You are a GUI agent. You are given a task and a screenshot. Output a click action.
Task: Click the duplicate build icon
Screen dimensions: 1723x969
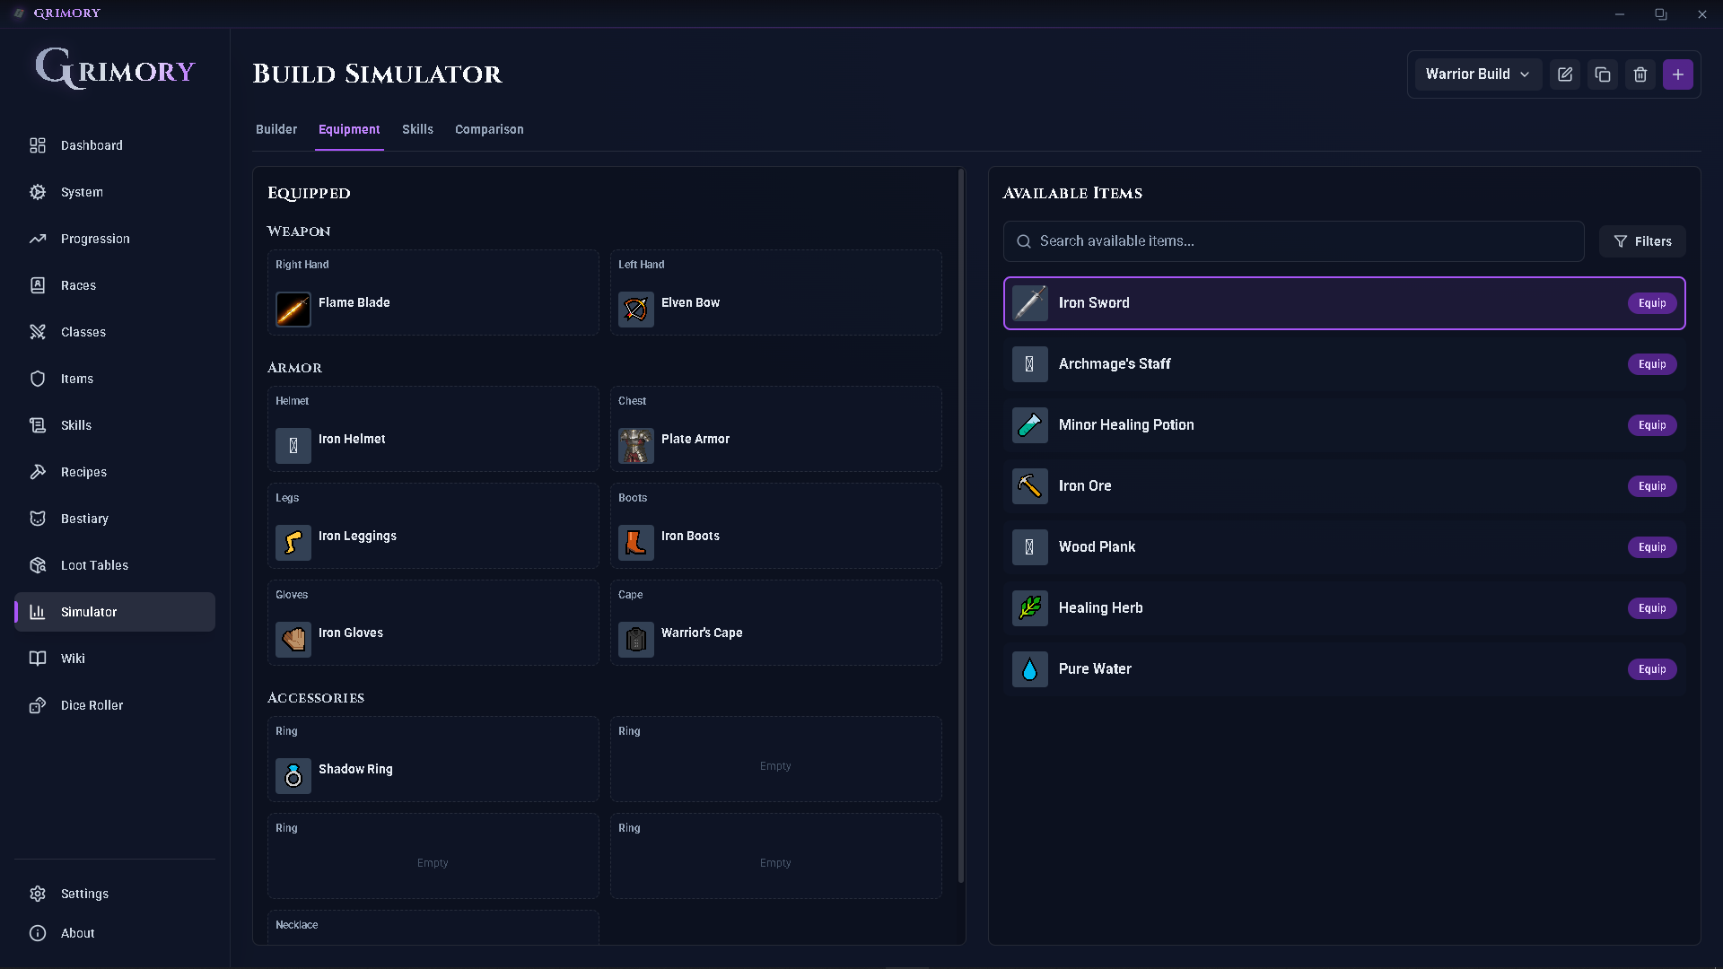click(x=1603, y=74)
